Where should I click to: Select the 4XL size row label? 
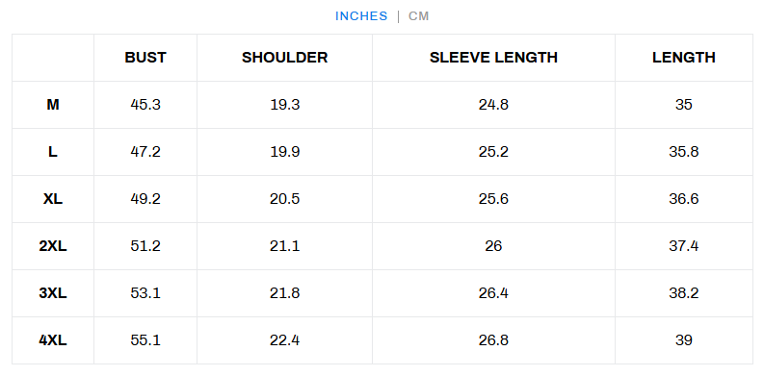click(53, 340)
